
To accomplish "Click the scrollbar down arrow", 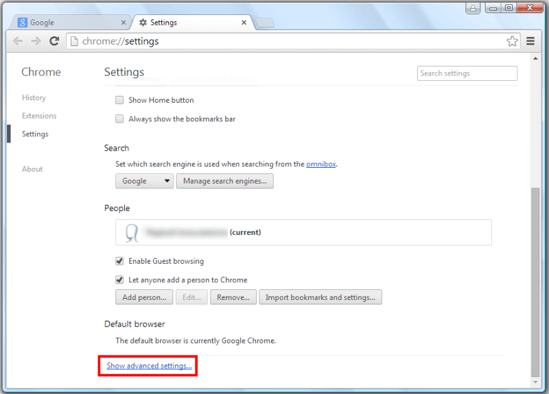I will 535,382.
